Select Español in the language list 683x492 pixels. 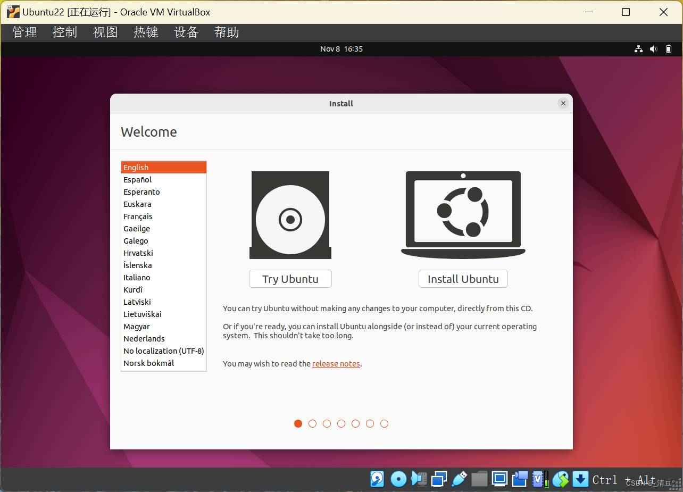[164, 180]
